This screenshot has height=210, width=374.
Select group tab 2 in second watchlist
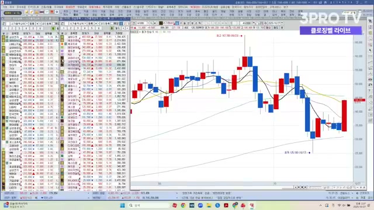point(71,28)
